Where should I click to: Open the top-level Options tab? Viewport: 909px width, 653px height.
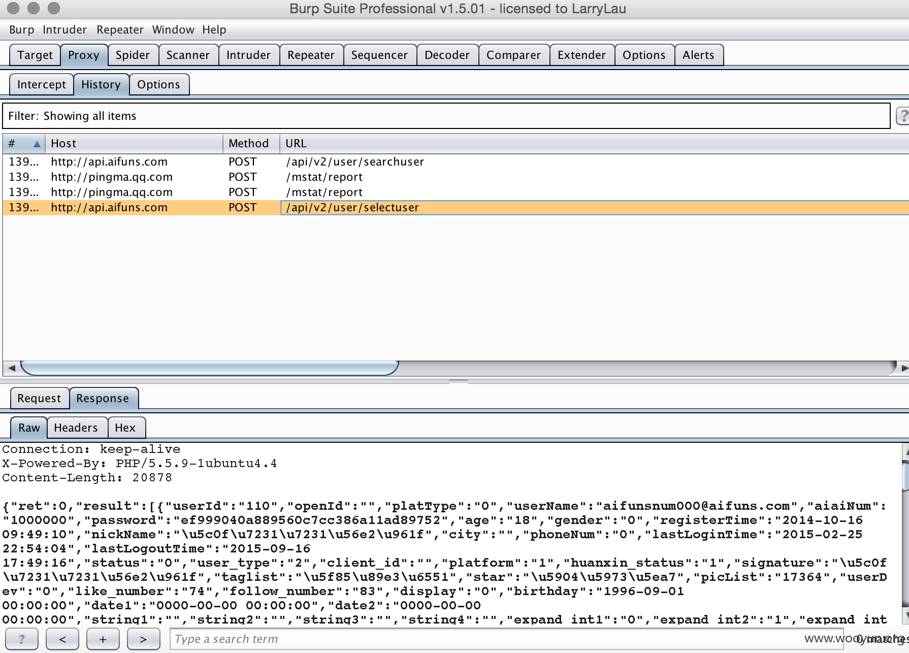click(x=644, y=55)
